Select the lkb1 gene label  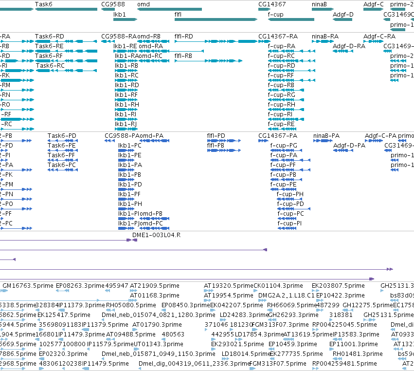click(119, 14)
